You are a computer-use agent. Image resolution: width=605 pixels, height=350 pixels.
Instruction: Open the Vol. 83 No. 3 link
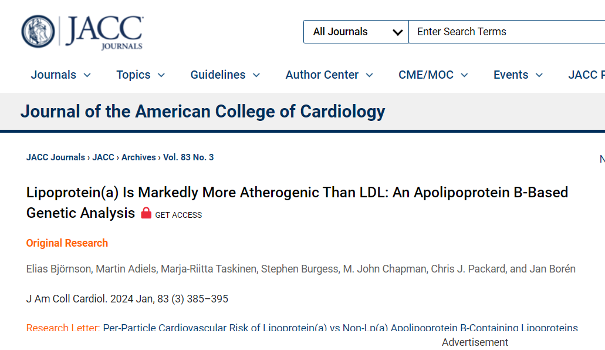(188, 157)
